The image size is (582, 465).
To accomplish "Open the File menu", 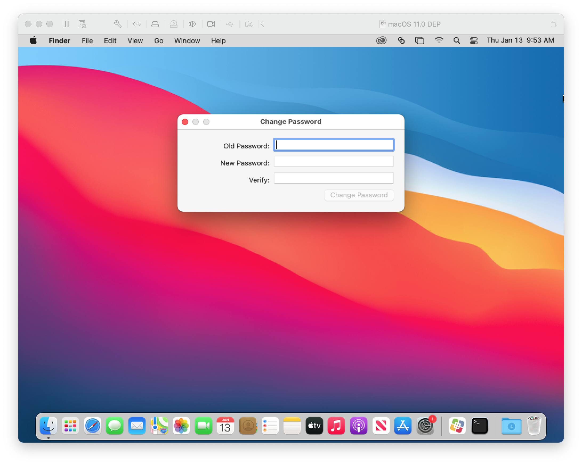I will click(x=87, y=41).
